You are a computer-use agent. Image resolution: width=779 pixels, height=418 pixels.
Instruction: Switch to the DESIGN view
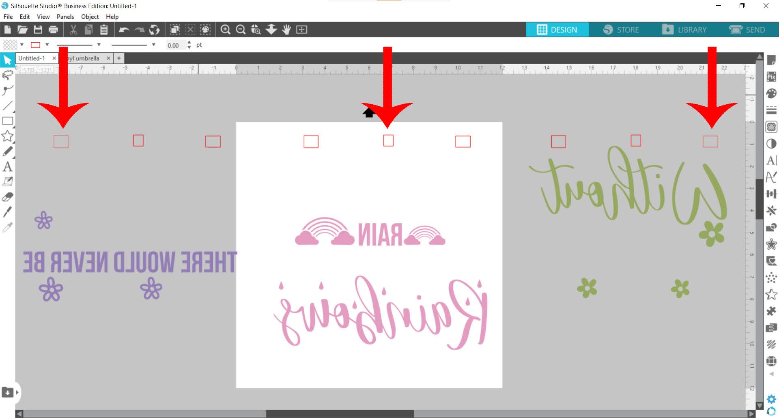(557, 30)
